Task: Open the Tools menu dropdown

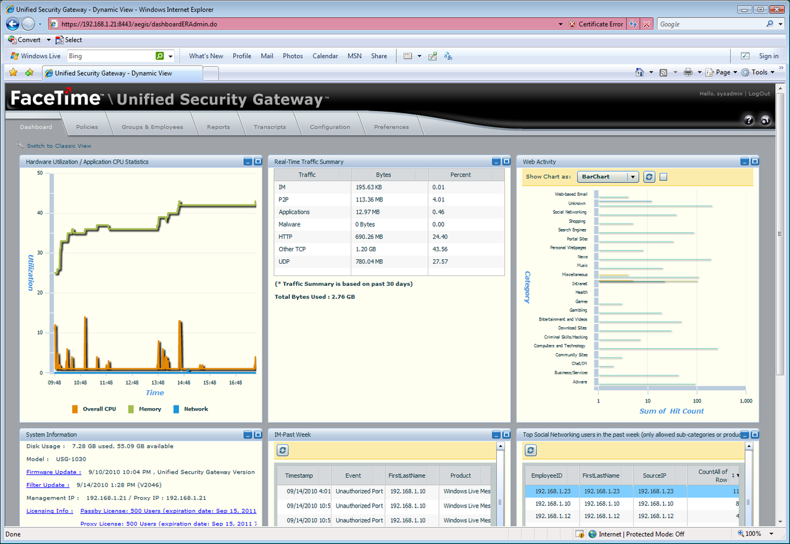Action: tap(758, 72)
